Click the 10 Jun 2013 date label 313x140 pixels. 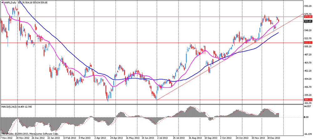148,138
